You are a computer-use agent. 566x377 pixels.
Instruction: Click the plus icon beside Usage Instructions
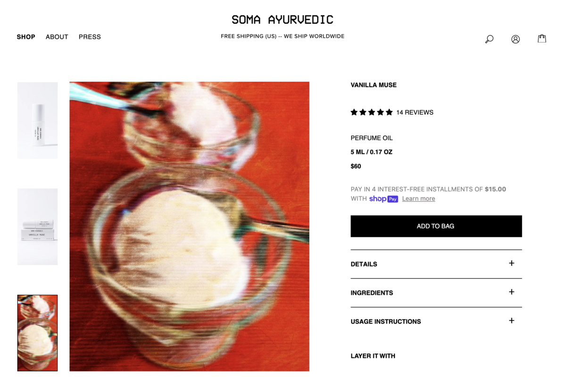pyautogui.click(x=511, y=321)
